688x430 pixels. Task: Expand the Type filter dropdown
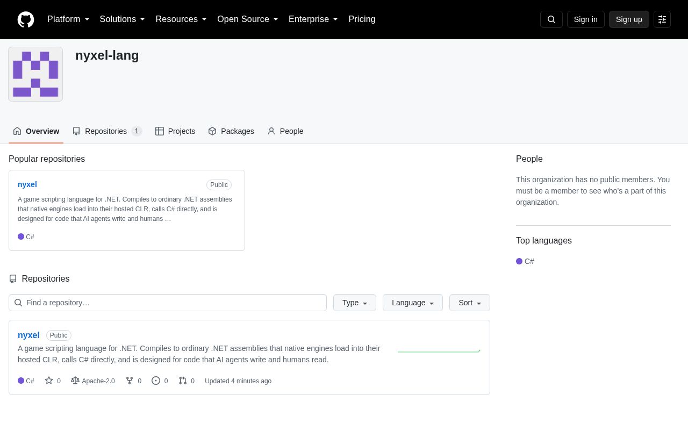coord(355,303)
